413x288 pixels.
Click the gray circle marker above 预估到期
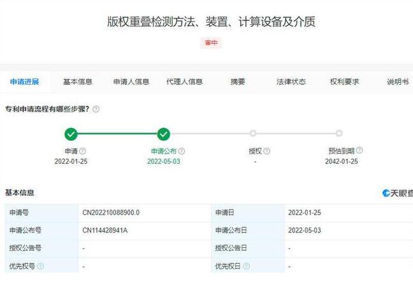pyautogui.click(x=339, y=133)
